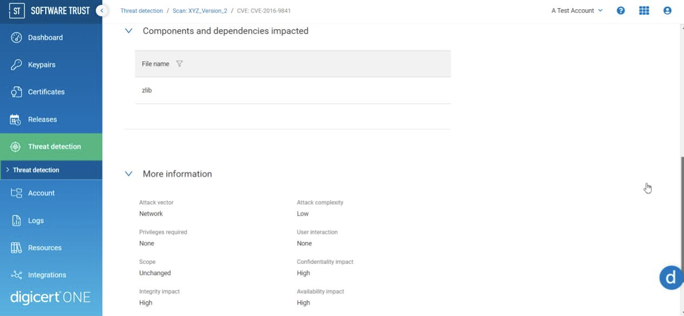684x316 pixels.
Task: Click the Releases calendar icon
Action: pyautogui.click(x=16, y=119)
